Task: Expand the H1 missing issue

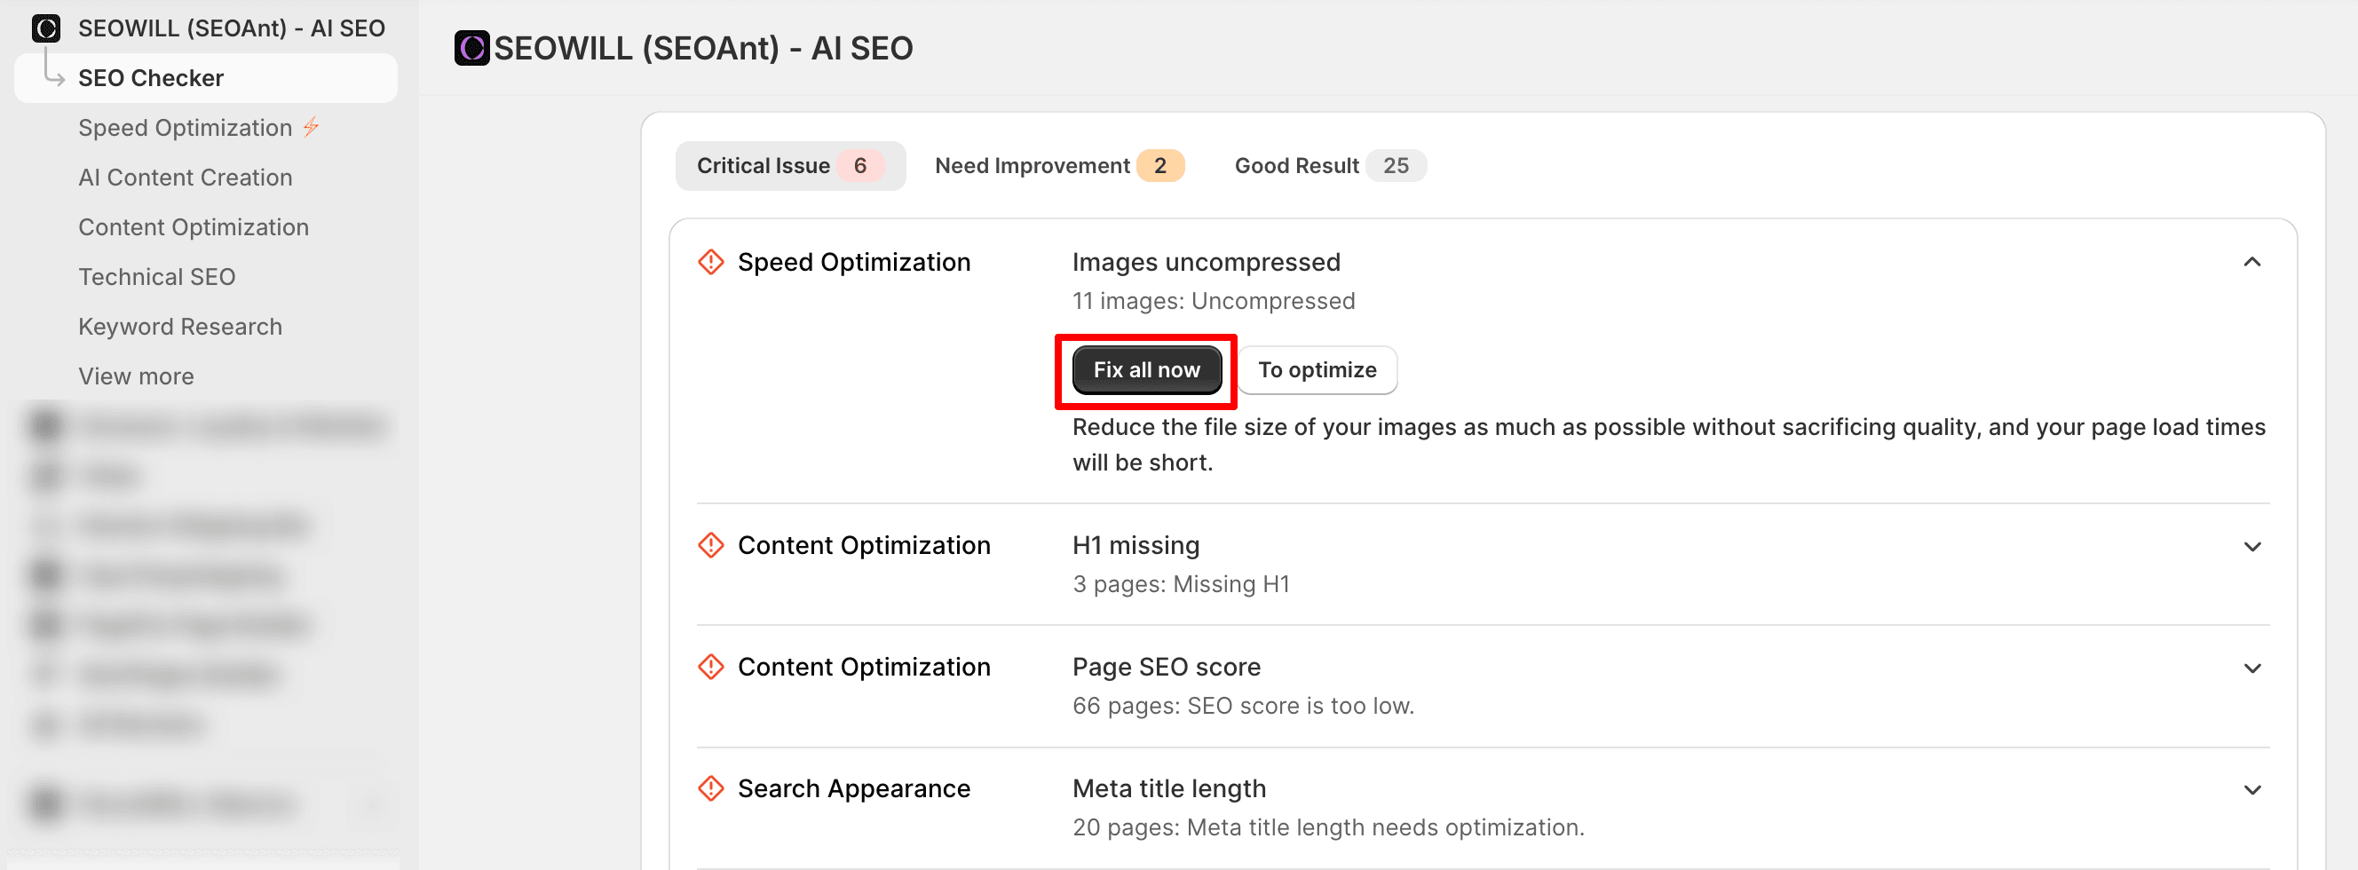Action: click(x=2251, y=548)
